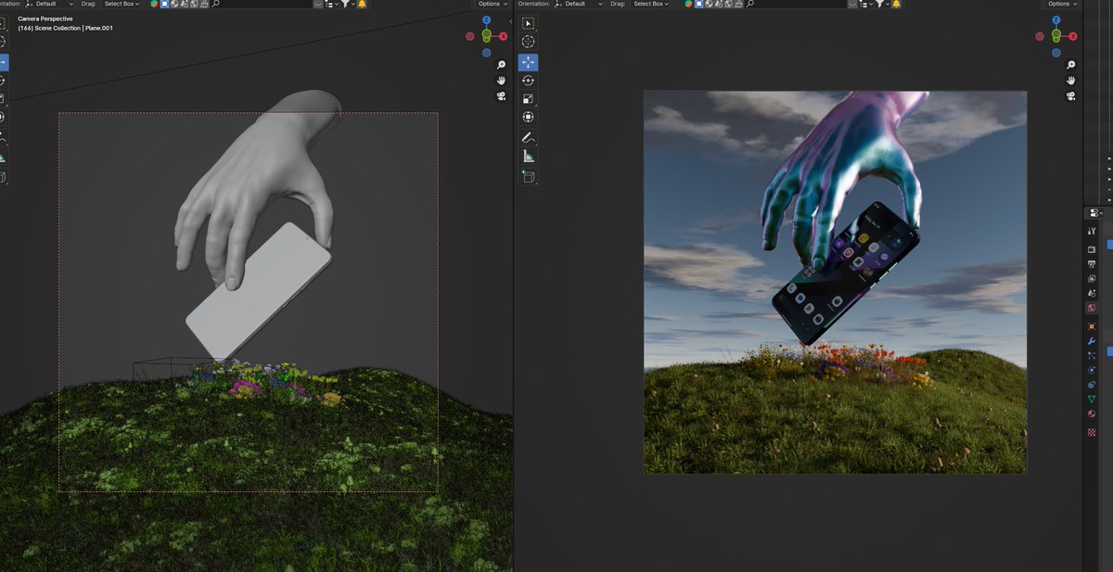Click the zoom magnifier gizmo in right viewport

(x=1070, y=65)
